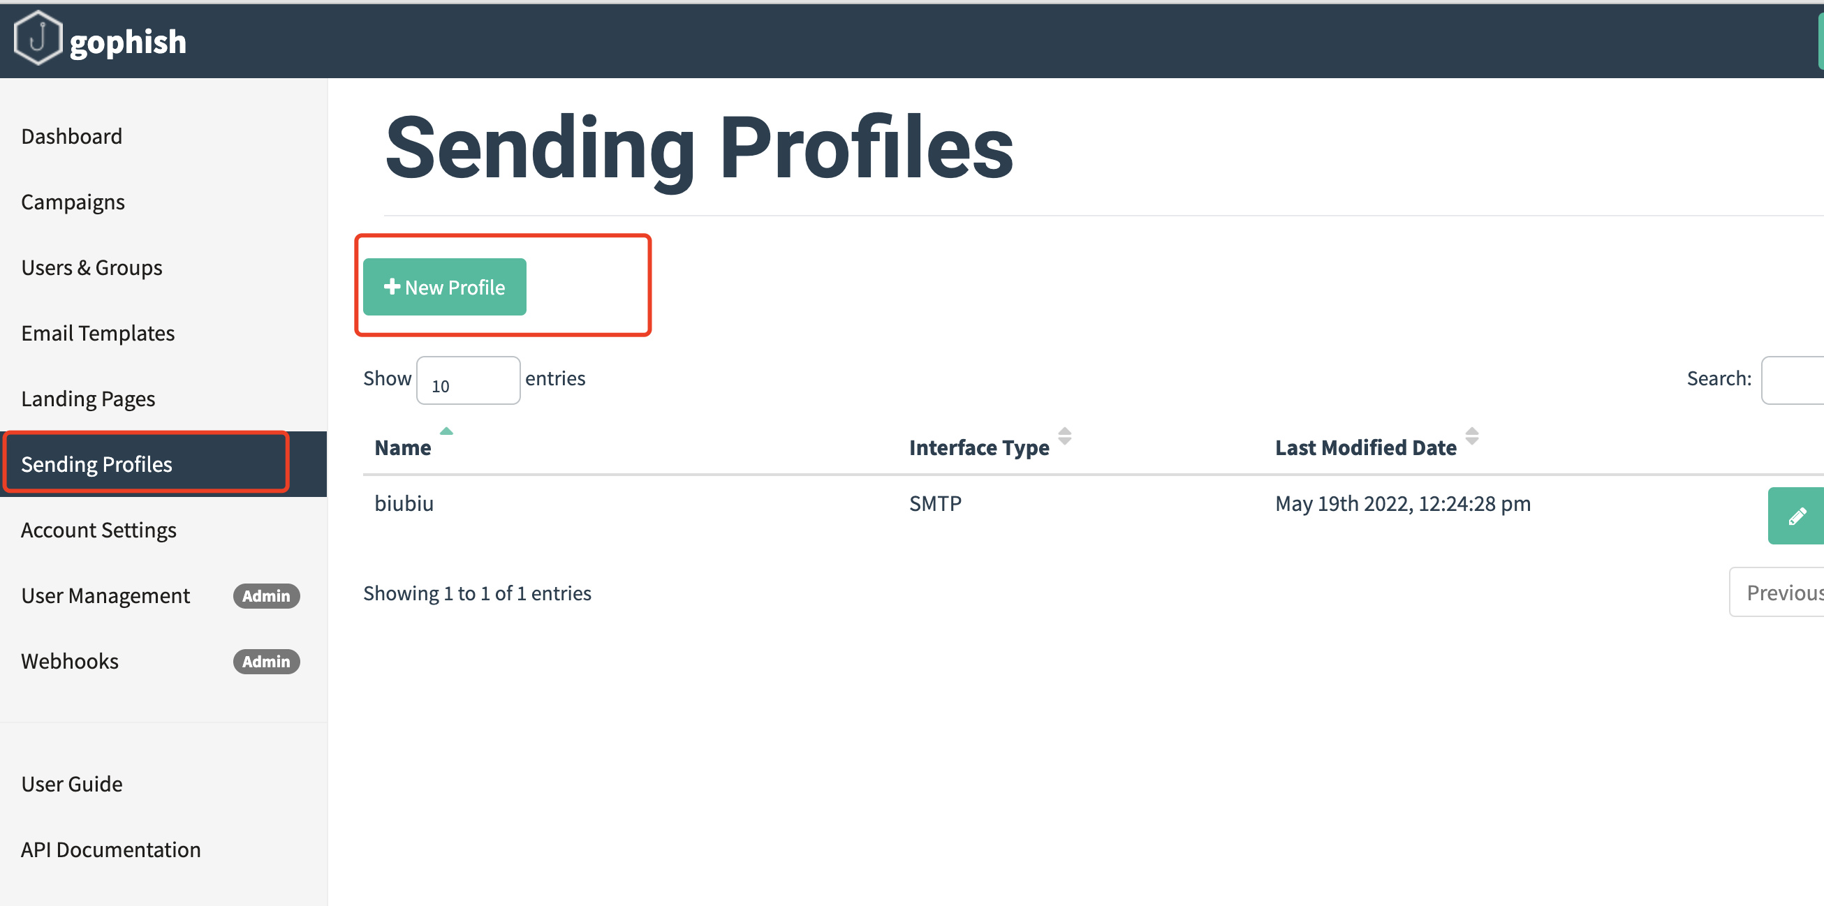Open the User Guide link

pos(71,785)
